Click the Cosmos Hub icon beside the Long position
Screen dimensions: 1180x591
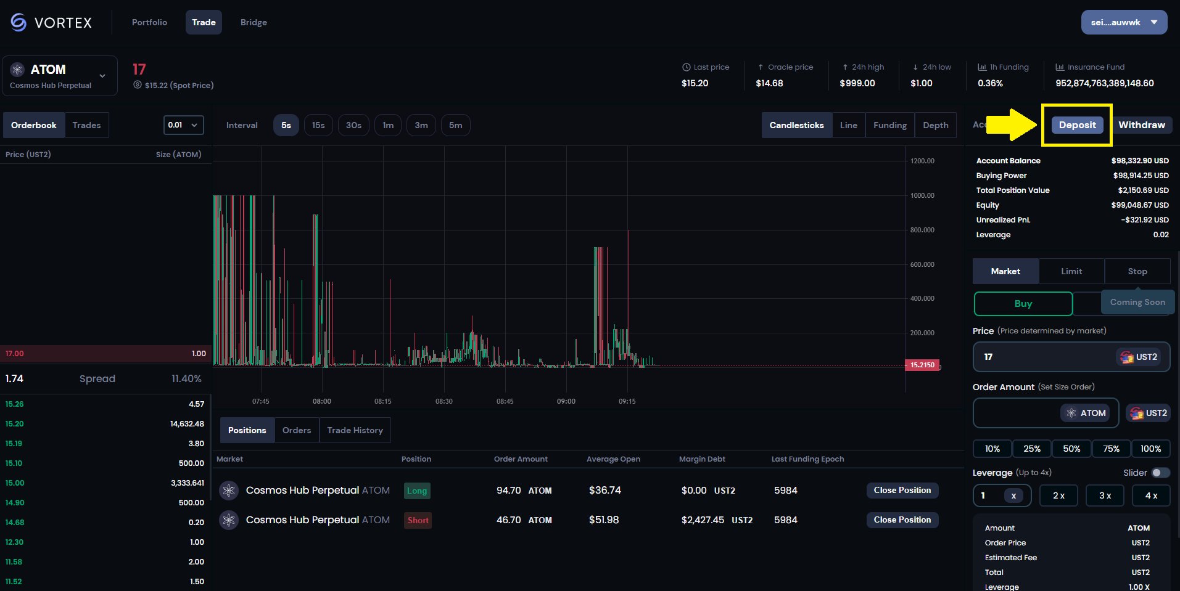[x=228, y=491]
